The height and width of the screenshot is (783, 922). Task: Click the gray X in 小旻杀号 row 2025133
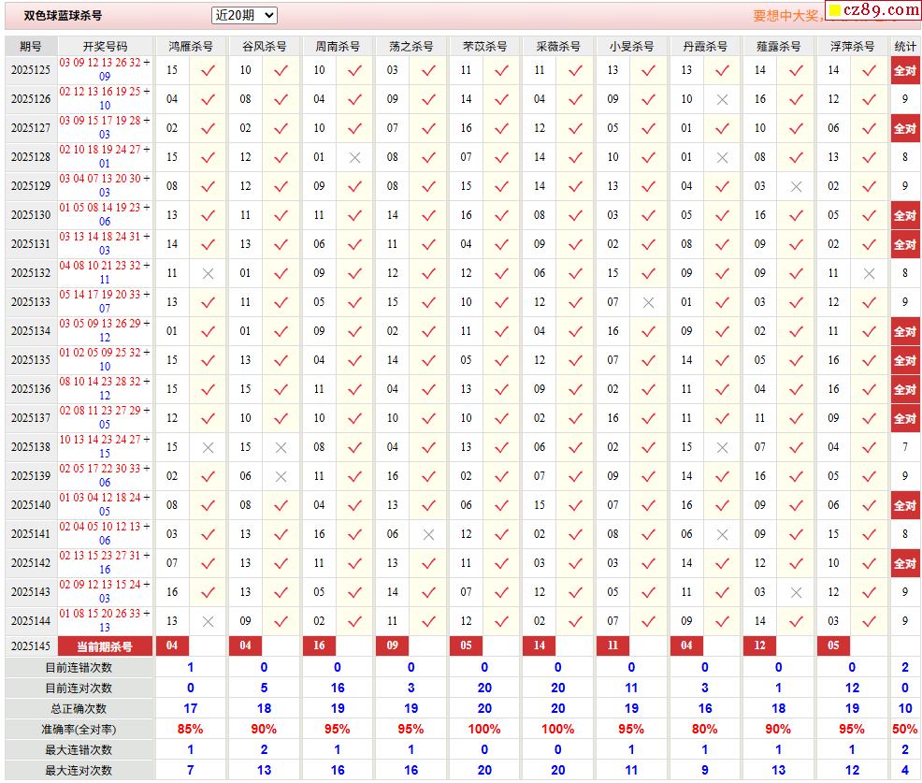(648, 302)
